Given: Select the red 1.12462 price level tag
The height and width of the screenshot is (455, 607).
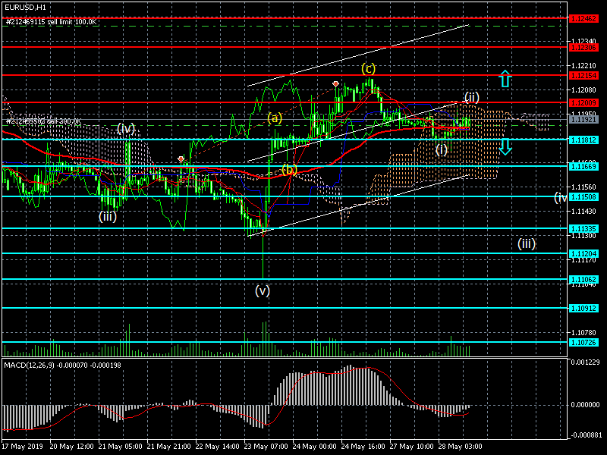Looking at the screenshot, I should click(x=582, y=17).
